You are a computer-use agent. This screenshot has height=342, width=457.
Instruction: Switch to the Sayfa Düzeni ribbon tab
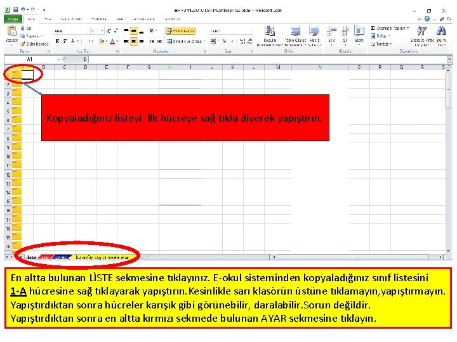pos(71,19)
